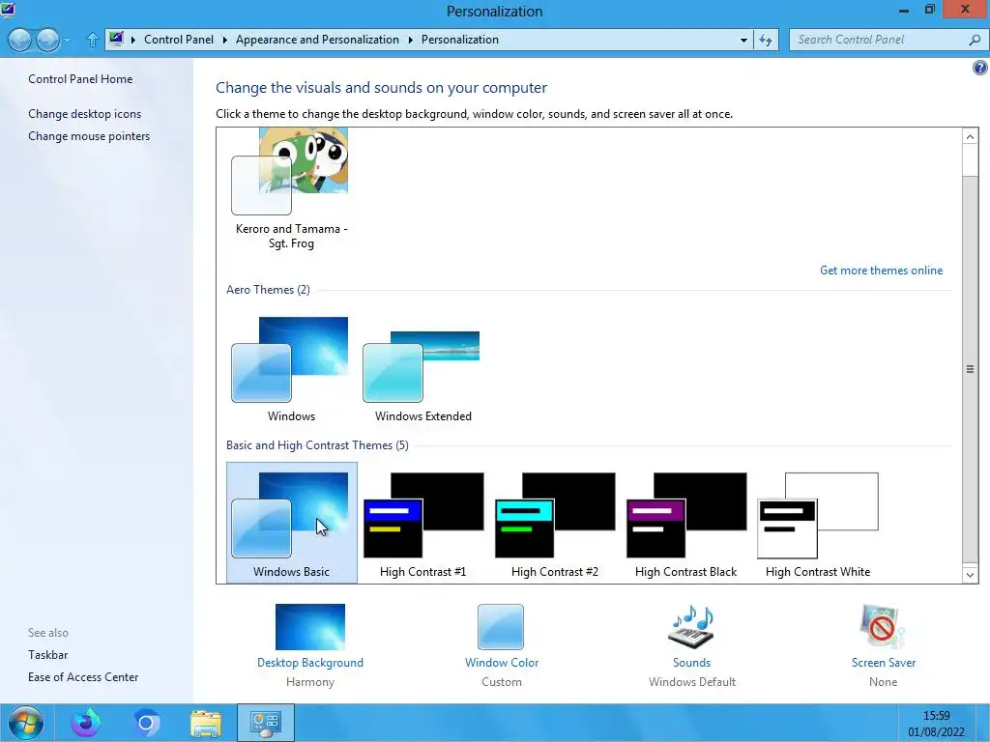Open recent pages dropdown next to Forward

(68, 41)
